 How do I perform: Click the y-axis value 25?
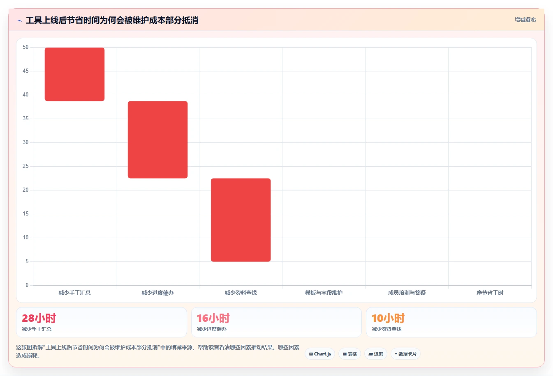[x=25, y=166]
